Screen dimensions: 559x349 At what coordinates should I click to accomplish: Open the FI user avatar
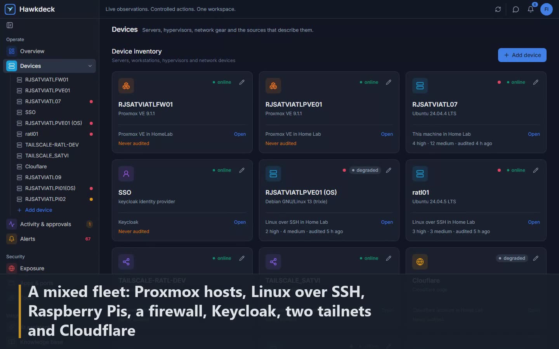[546, 9]
